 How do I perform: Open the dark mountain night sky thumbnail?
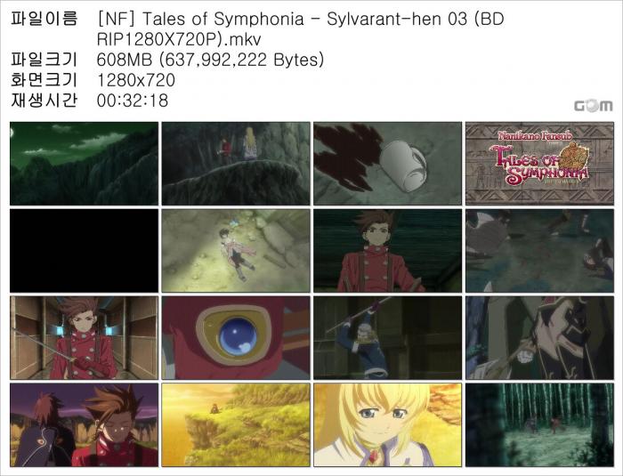point(84,164)
